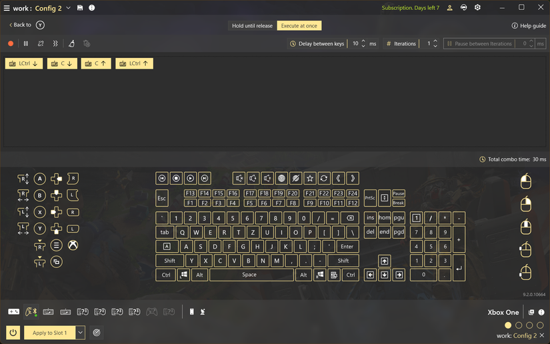
Task: Save config using the floppy disk icon
Action: [80, 8]
